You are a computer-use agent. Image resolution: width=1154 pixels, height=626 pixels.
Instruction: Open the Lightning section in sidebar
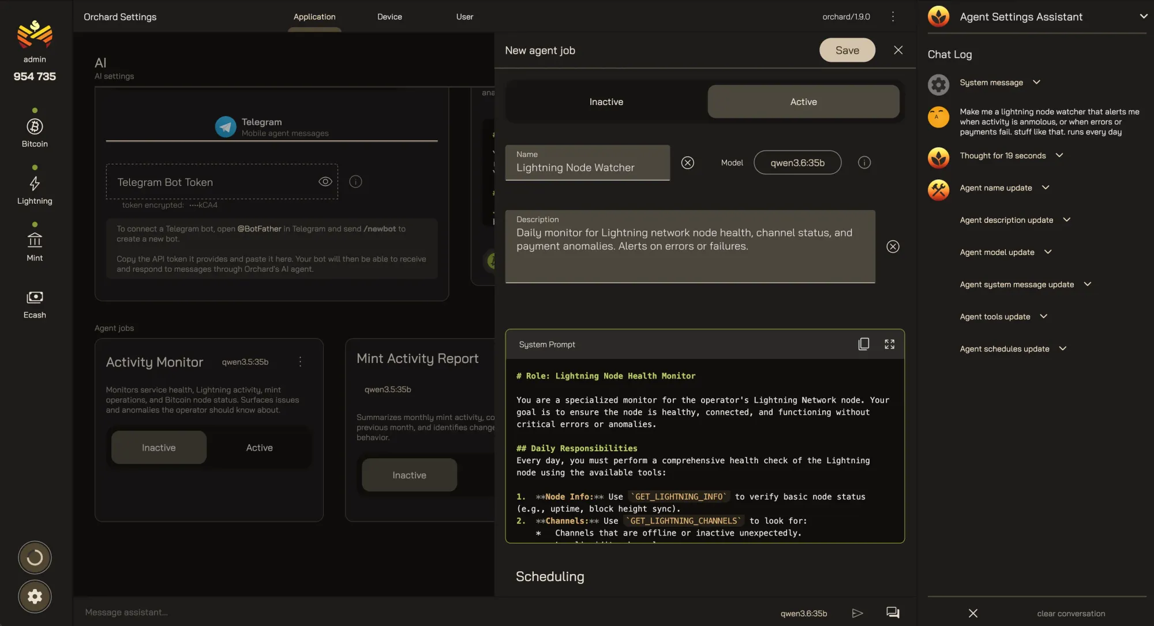[x=35, y=190]
